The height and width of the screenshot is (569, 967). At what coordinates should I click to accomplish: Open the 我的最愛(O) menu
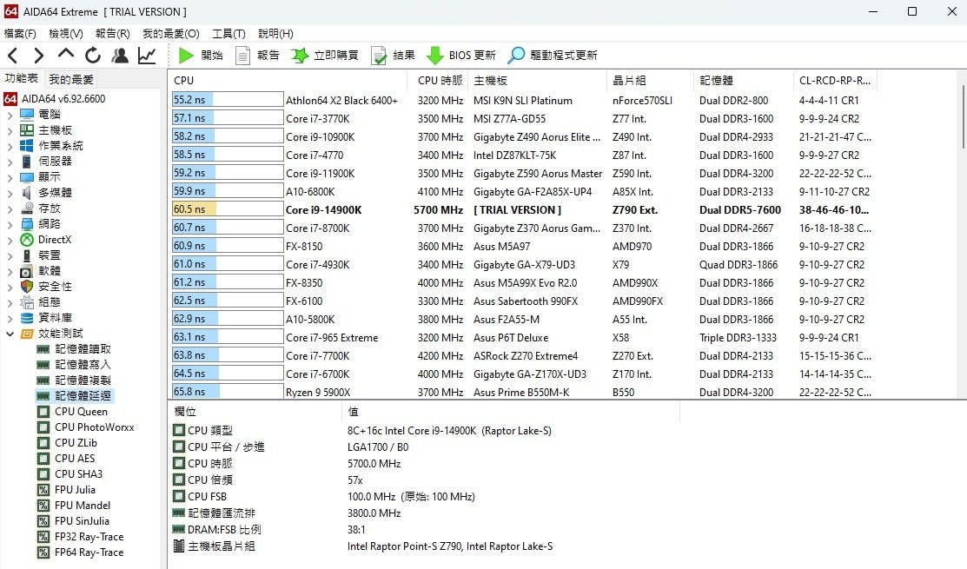pyautogui.click(x=171, y=33)
